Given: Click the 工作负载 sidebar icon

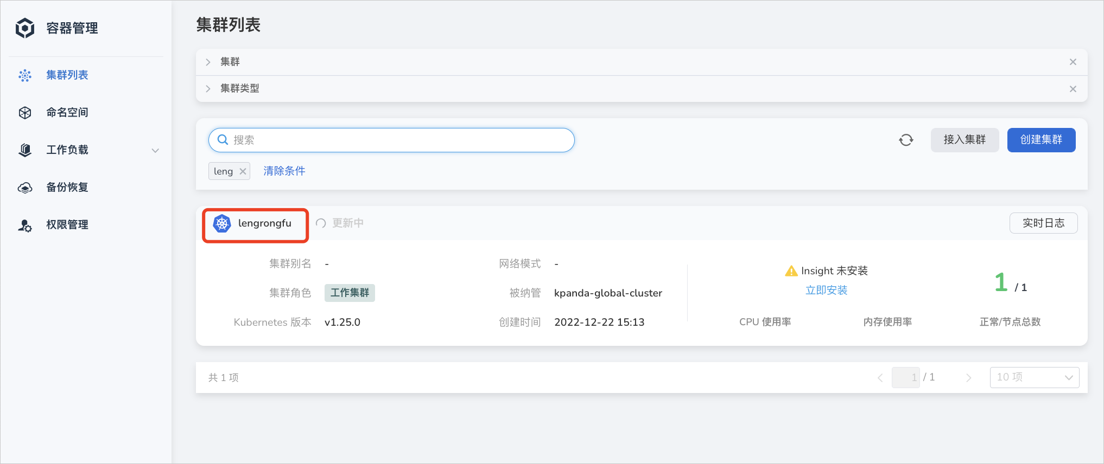Looking at the screenshot, I should [25, 150].
